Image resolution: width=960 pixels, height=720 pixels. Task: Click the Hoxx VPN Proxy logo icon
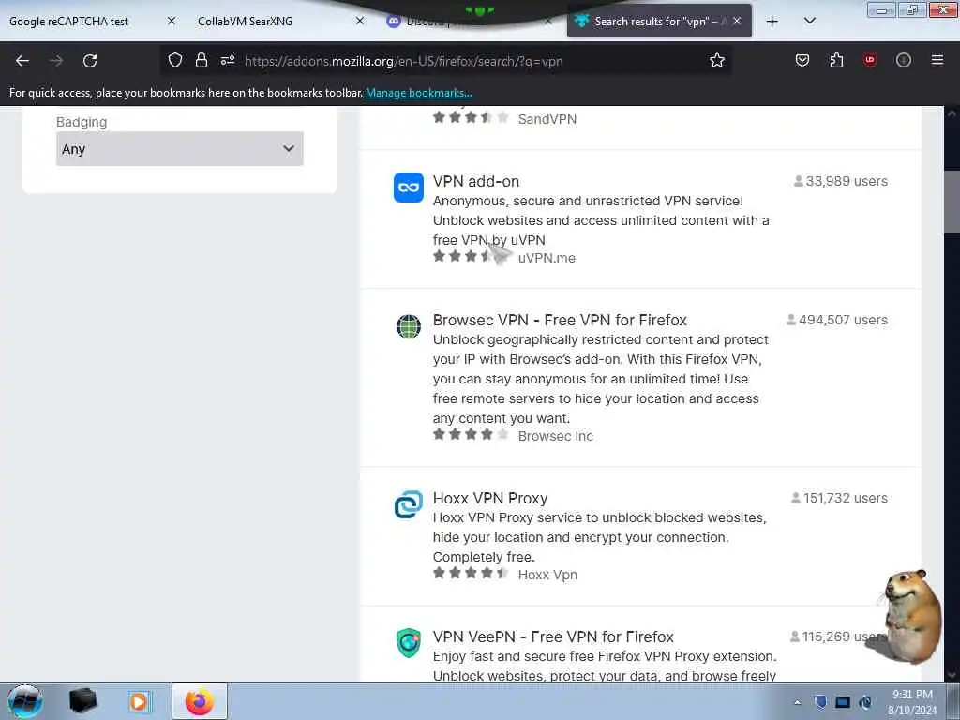(409, 504)
